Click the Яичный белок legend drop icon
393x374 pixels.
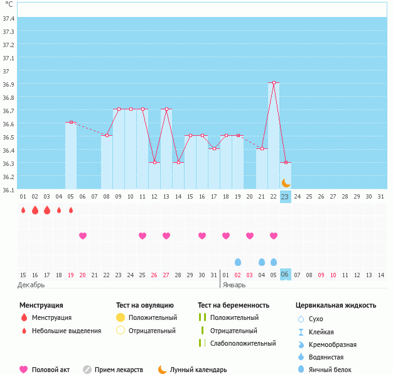coord(301,370)
